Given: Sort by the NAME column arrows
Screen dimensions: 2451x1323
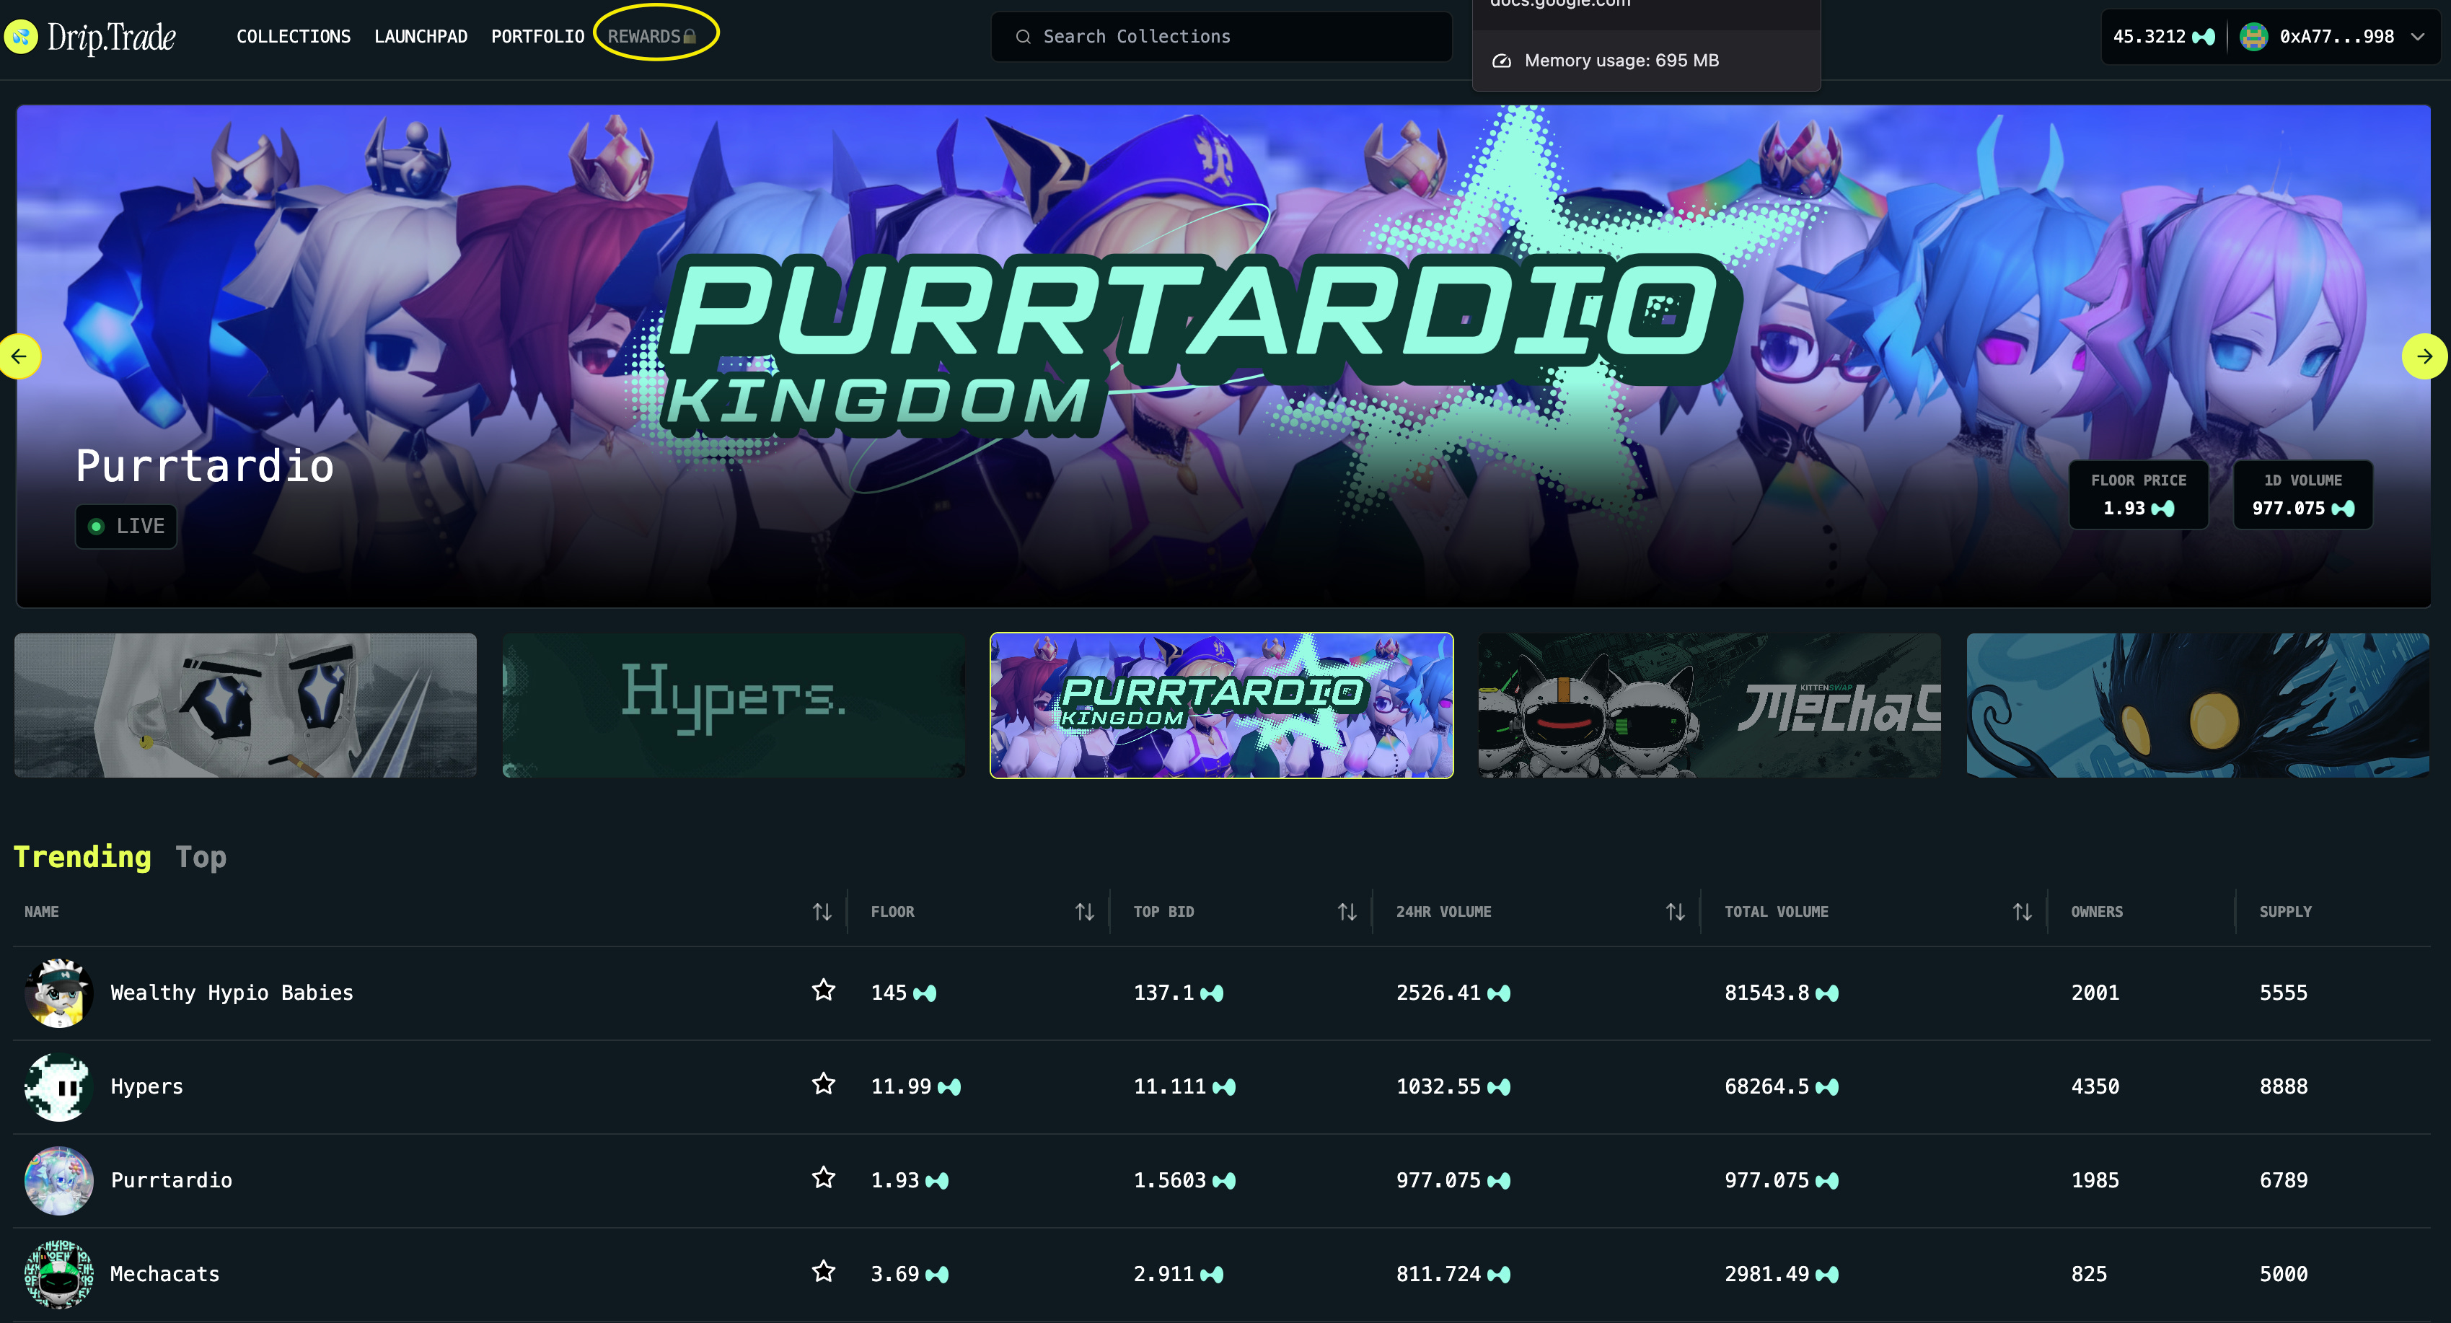Looking at the screenshot, I should point(822,912).
